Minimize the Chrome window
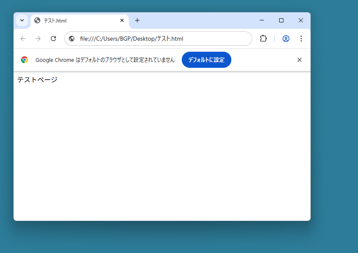This screenshot has width=358, height=253. pos(262,20)
